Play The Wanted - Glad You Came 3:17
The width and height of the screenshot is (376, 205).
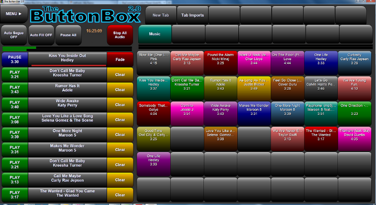15,195
